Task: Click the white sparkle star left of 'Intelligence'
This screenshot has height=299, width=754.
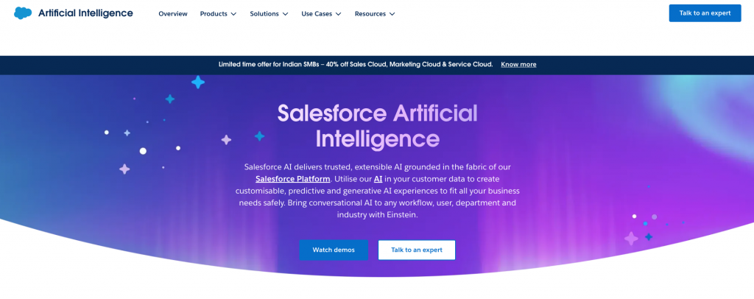Action: (x=226, y=140)
